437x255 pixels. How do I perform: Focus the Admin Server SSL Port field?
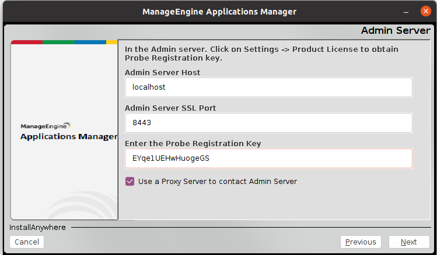pos(268,123)
